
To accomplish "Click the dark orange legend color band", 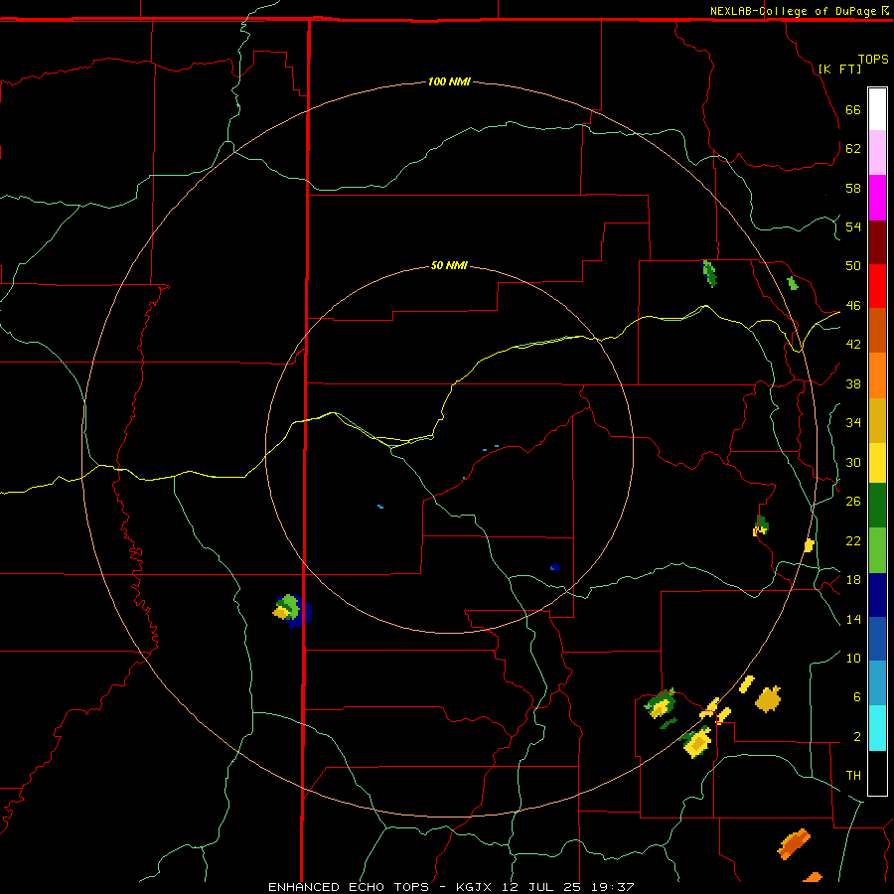I will (877, 331).
